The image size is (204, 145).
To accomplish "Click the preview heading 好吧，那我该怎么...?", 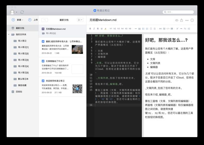I will tap(166, 40).
